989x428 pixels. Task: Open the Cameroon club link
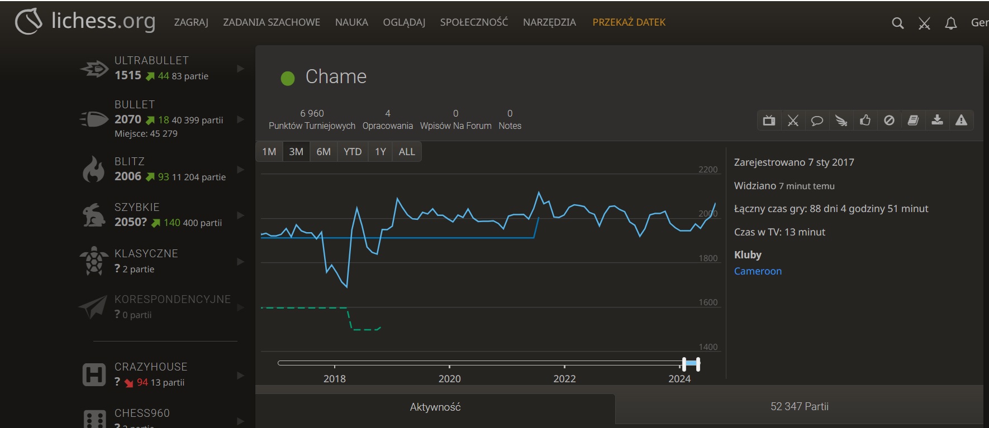click(x=758, y=271)
